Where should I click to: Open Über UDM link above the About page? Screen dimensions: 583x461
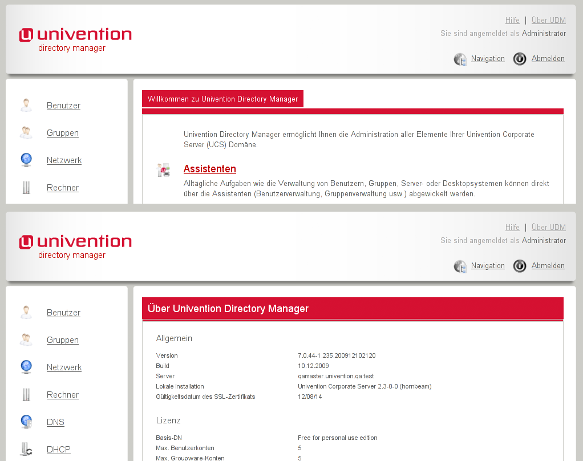pos(548,227)
